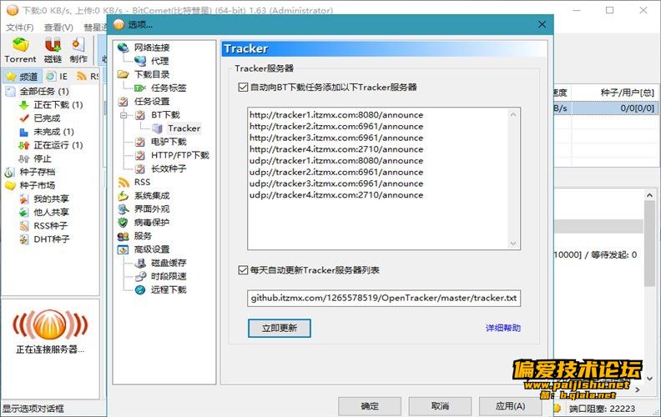
Task: Click the 磁链 magnet link toolbar icon
Action: coord(53,50)
